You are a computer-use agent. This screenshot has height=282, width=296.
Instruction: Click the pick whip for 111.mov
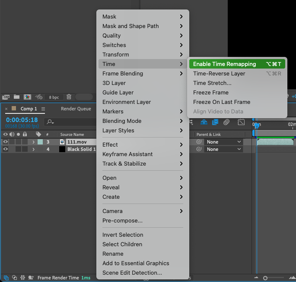[199, 142]
